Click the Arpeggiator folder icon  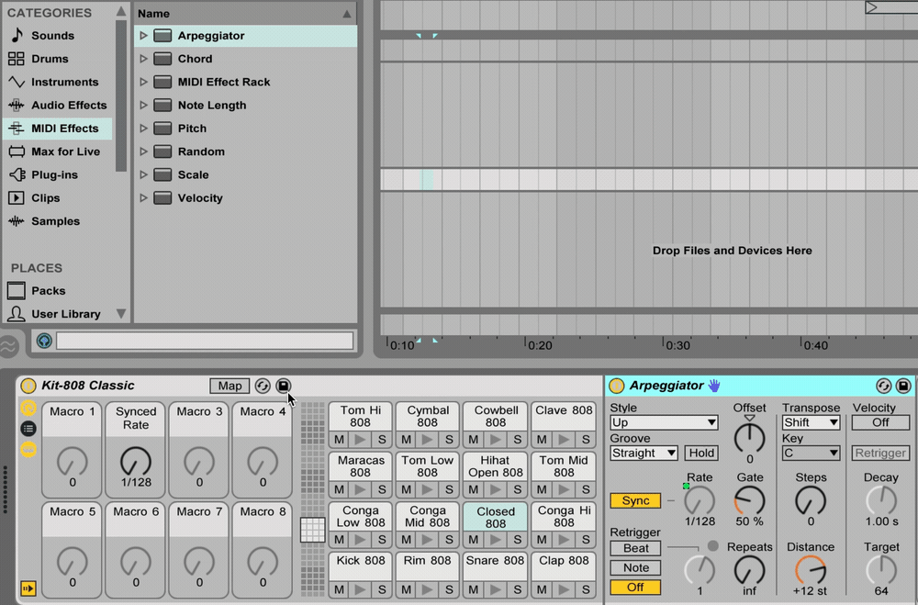pos(162,36)
